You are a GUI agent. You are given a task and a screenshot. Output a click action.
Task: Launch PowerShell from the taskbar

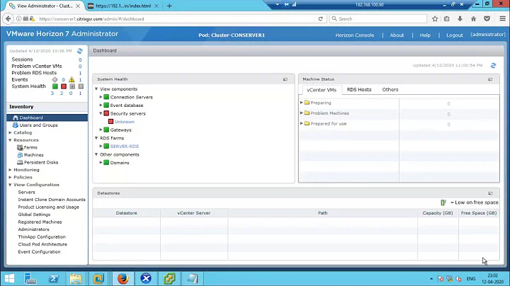pyautogui.click(x=54, y=278)
